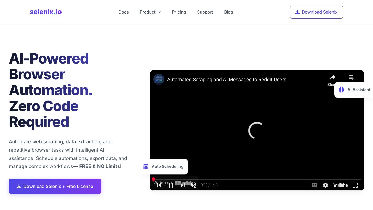Screen dimensions: 373x210
Task: Click the AI-Powered Browser Automation heading
Action: 51,90
